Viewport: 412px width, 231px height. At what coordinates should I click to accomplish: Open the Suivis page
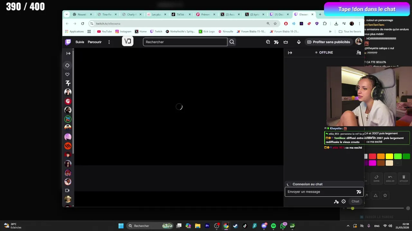point(80,42)
